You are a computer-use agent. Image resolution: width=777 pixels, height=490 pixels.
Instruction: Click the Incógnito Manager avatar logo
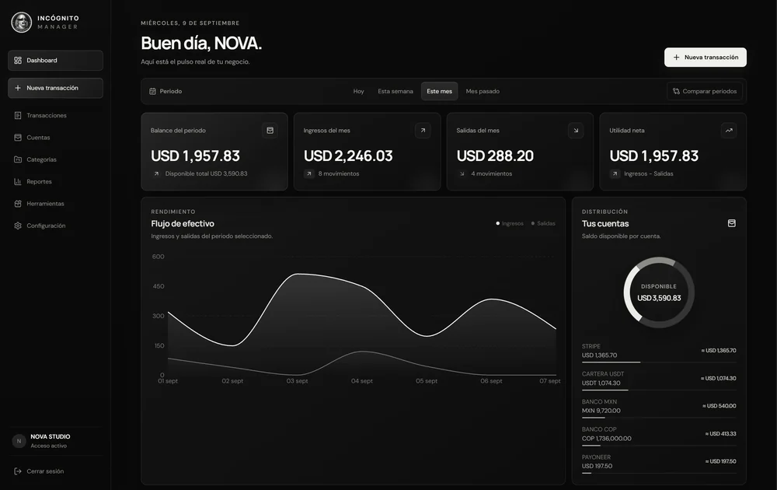(21, 22)
